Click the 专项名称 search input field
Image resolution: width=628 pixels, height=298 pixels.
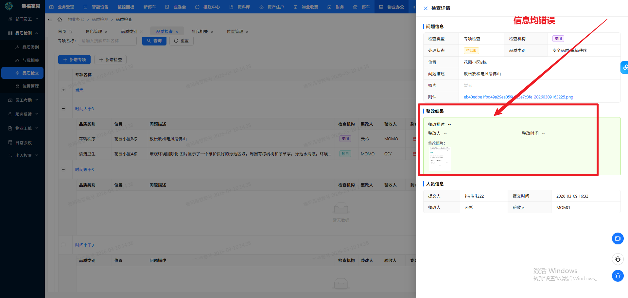tap(107, 41)
